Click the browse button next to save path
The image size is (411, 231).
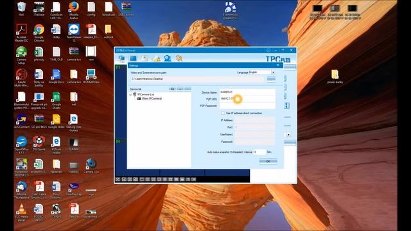click(x=271, y=79)
